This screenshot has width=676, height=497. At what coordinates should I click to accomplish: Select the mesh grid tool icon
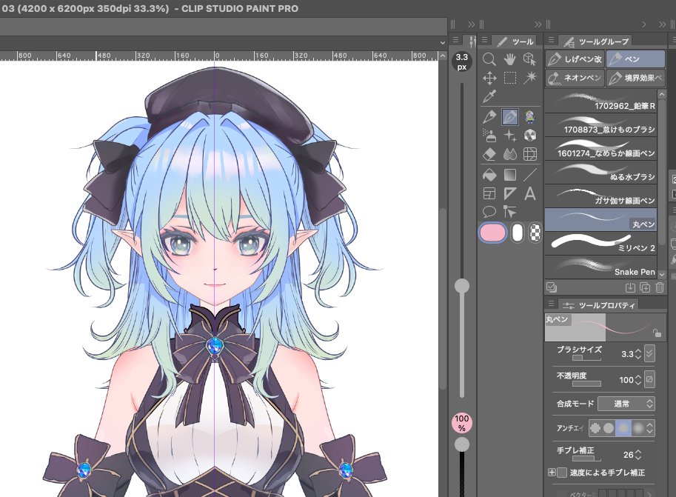[x=530, y=154]
